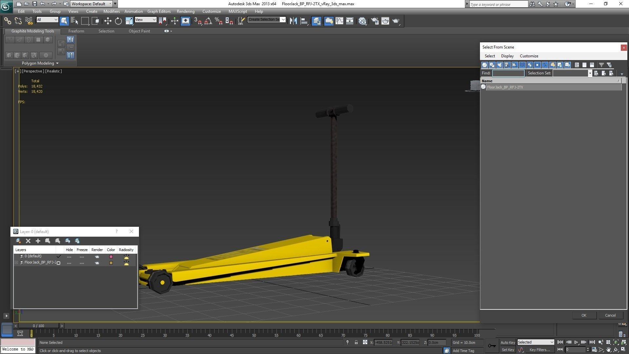This screenshot has width=629, height=354.
Task: Click Create New Layer icon in Layer dialog
Action: 18,241
